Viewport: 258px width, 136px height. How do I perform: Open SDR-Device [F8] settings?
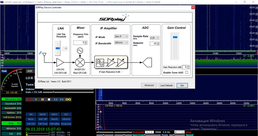11,99
